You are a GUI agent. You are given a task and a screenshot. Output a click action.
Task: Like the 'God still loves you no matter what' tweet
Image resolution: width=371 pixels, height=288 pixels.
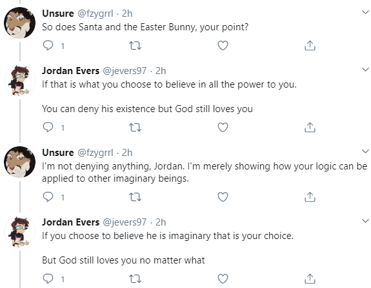tap(223, 279)
